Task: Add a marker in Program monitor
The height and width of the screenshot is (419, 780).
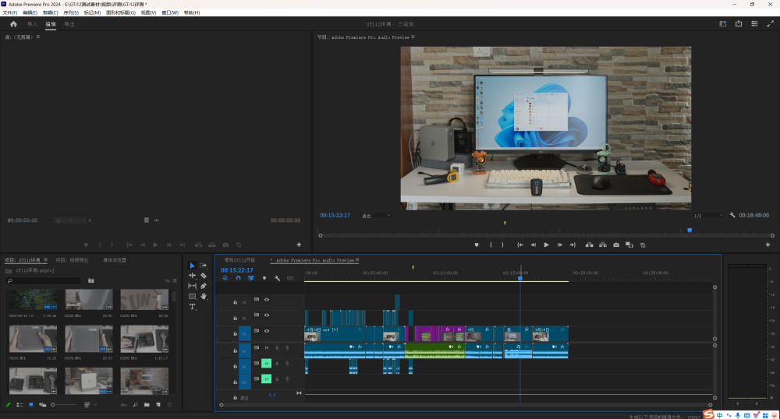Action: [x=477, y=245]
